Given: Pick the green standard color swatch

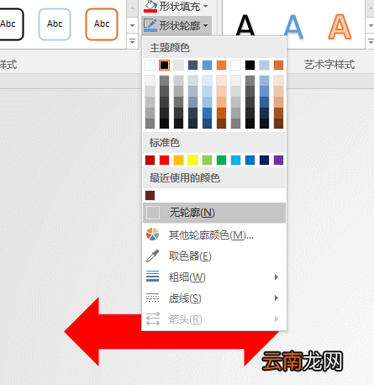Looking at the screenshot, I should pos(221,161).
